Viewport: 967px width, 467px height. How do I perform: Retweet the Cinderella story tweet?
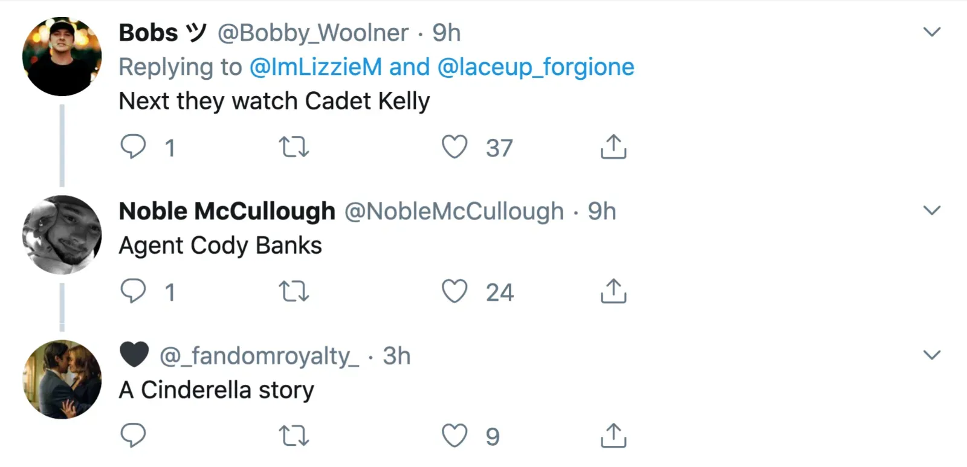pyautogui.click(x=294, y=435)
